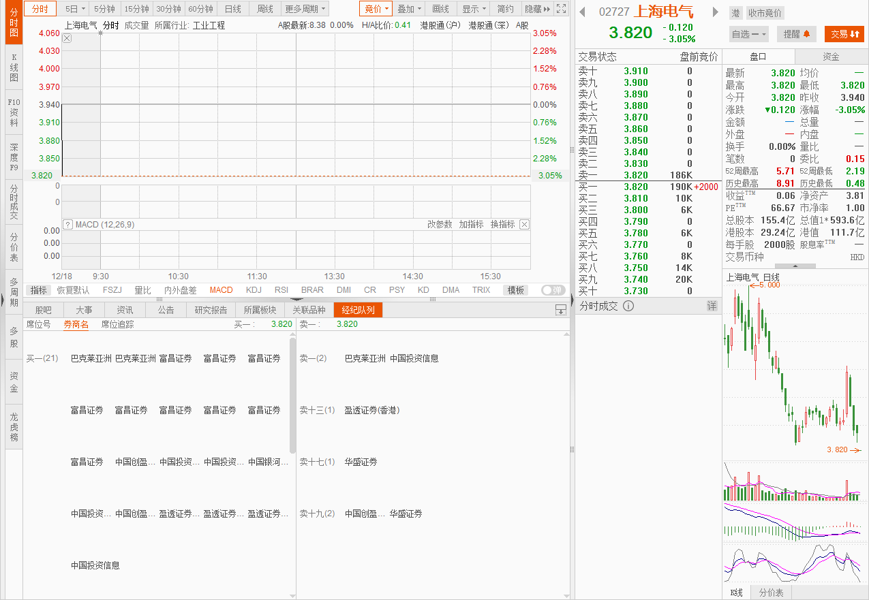Click 加指标 to add indicator
Image resolution: width=869 pixels, height=600 pixels.
coord(471,224)
